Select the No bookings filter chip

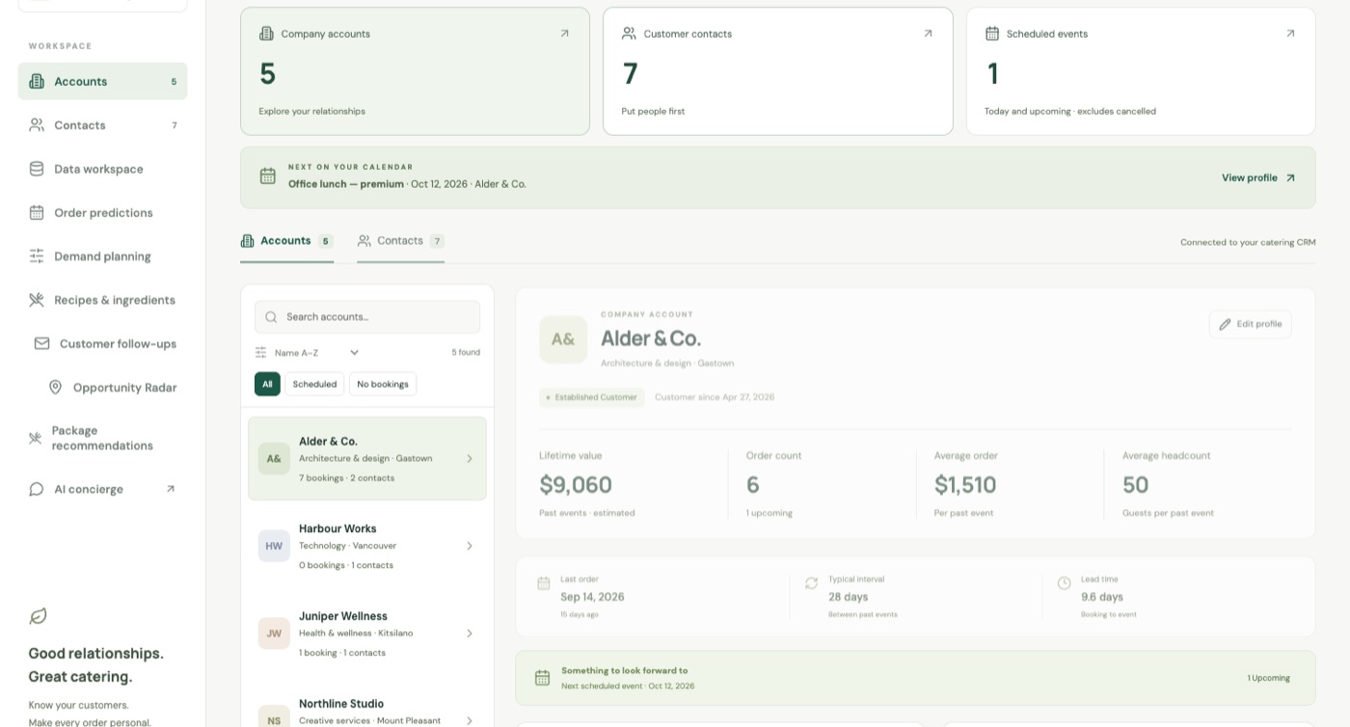[x=383, y=384]
